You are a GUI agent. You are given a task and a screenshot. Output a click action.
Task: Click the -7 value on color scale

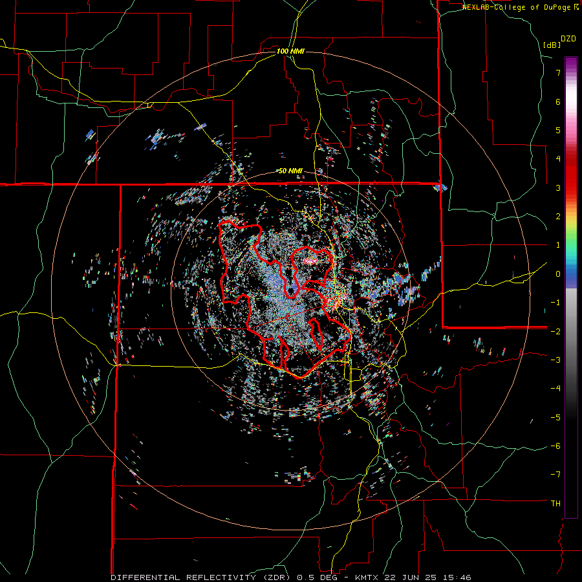(555, 475)
